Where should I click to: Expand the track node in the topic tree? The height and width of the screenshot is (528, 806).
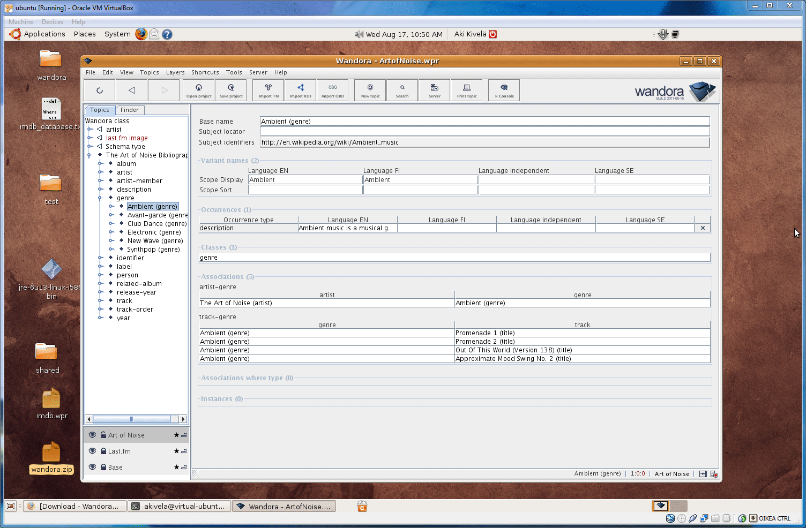(101, 300)
